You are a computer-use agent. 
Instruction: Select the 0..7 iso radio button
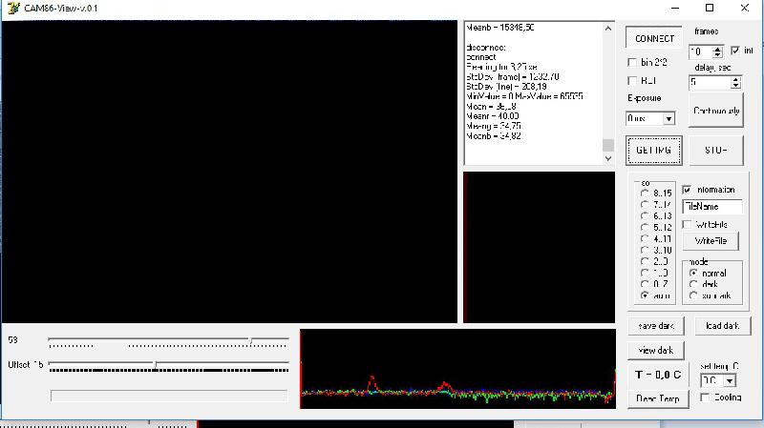point(645,284)
